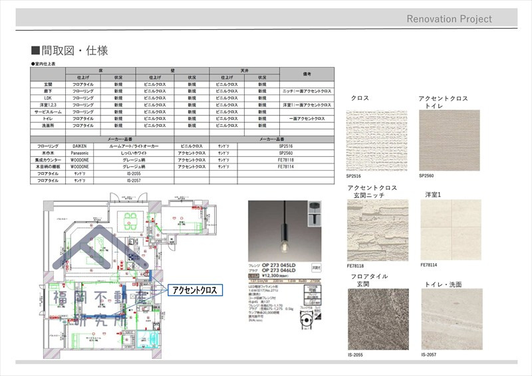Viewport: 532px width, 376px height.
Task: Click the 'しっくいホワイト' product cell
Action: point(134,153)
